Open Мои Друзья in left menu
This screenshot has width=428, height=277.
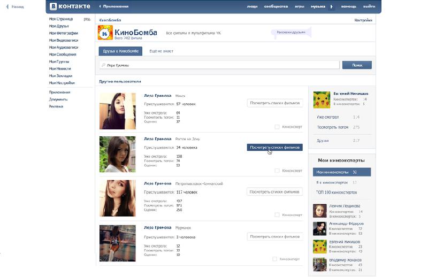click(59, 26)
